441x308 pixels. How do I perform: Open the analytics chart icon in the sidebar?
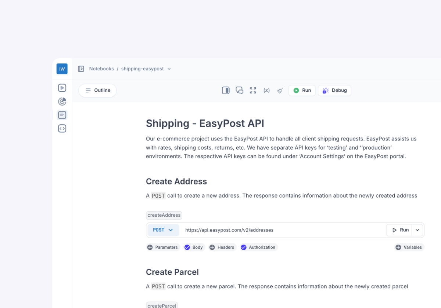[62, 102]
